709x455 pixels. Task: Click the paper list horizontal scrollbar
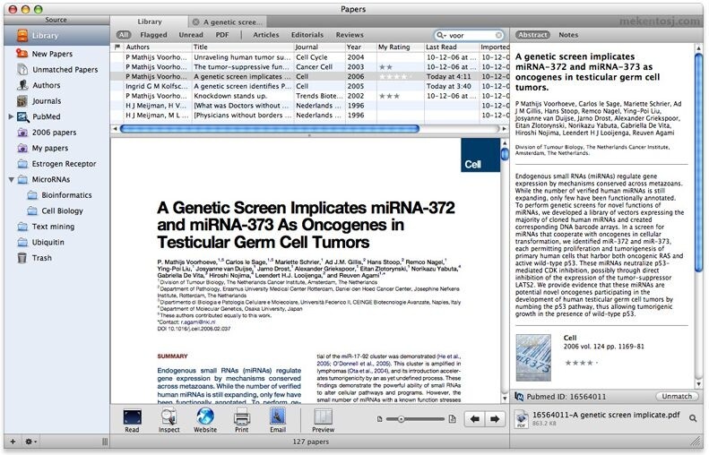click(270, 129)
